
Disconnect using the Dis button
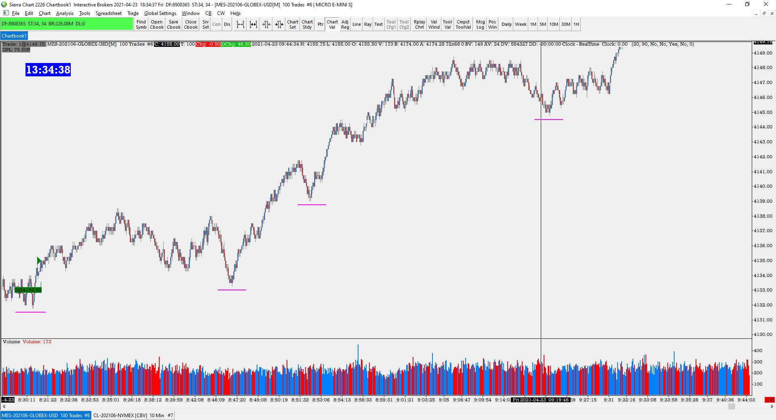point(227,25)
